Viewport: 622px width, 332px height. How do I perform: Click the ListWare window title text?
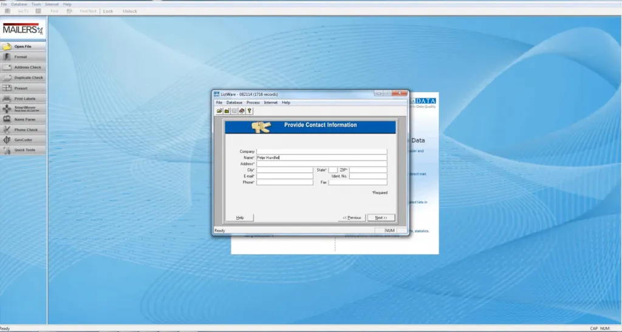point(249,94)
